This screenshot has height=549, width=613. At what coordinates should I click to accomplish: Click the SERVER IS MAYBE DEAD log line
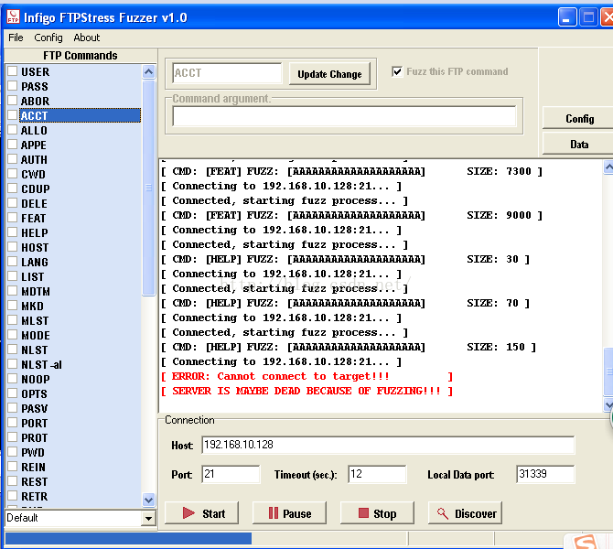(x=307, y=391)
